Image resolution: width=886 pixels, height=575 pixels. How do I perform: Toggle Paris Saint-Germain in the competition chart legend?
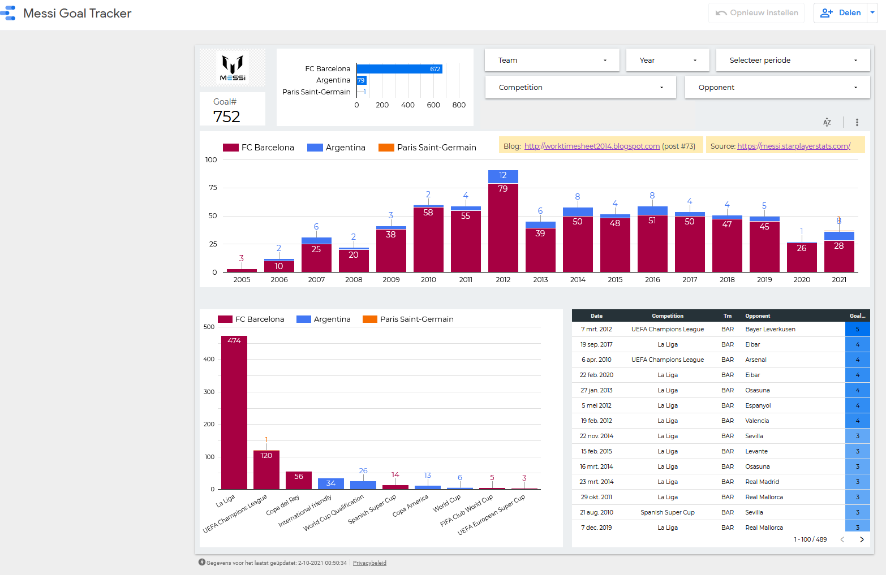coord(408,319)
